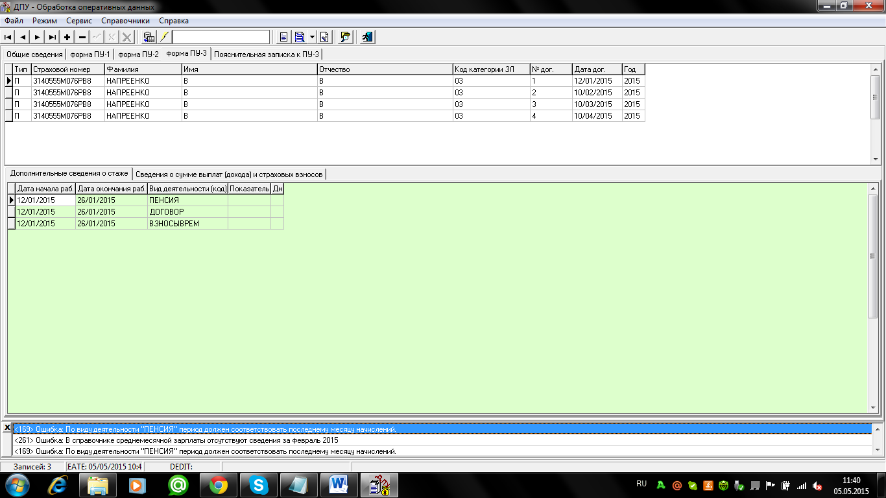Click the database calculator toolbar icon
The image size is (886, 498).
(149, 37)
